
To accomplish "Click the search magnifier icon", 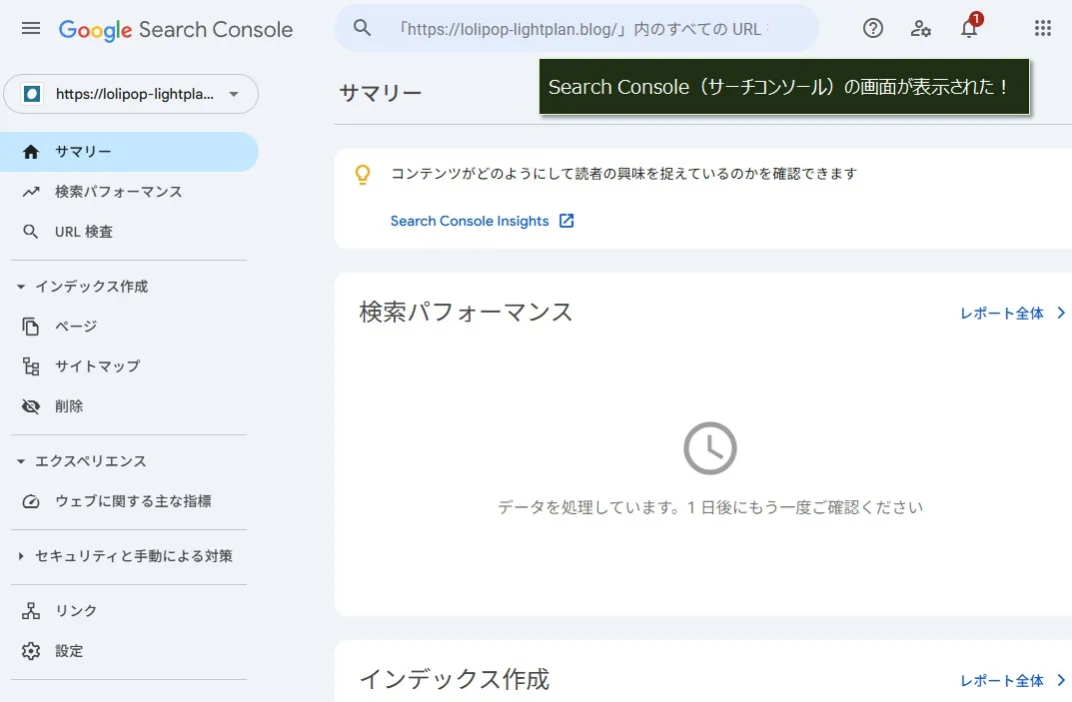I will coord(363,29).
